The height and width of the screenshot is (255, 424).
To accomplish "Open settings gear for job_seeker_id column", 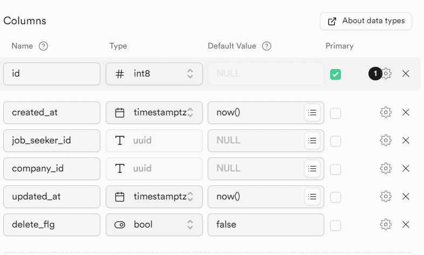I will point(385,141).
